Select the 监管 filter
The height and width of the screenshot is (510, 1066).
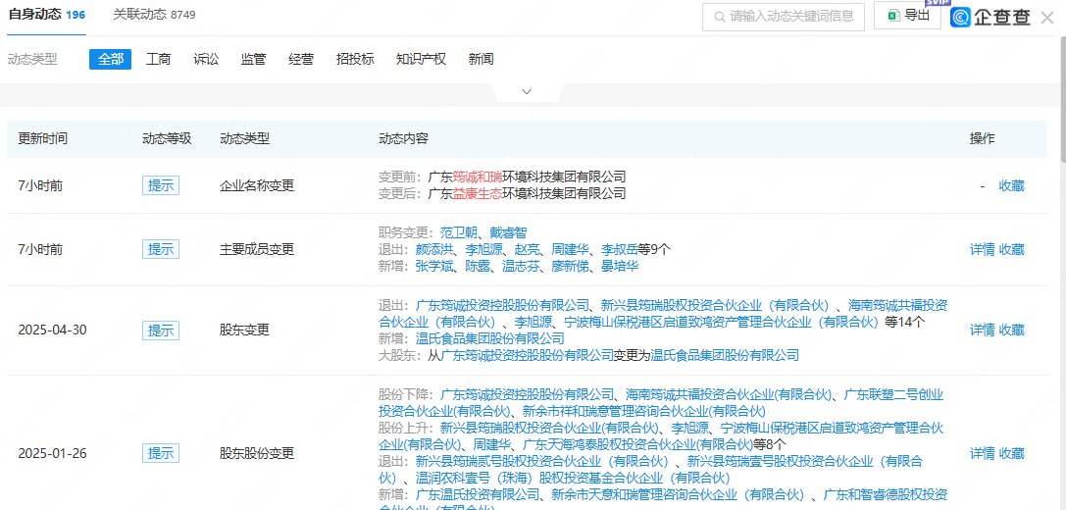pos(254,59)
